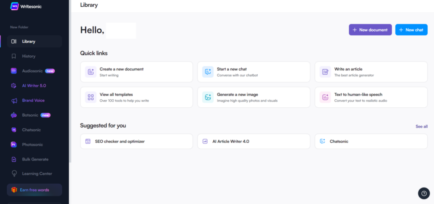Open Photosonic label in the sidebar
This screenshot has width=434, height=204.
tap(32, 144)
